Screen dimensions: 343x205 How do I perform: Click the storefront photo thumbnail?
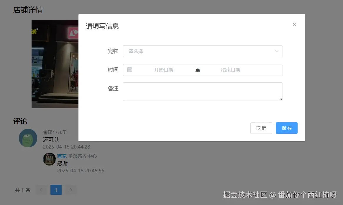tap(55, 64)
